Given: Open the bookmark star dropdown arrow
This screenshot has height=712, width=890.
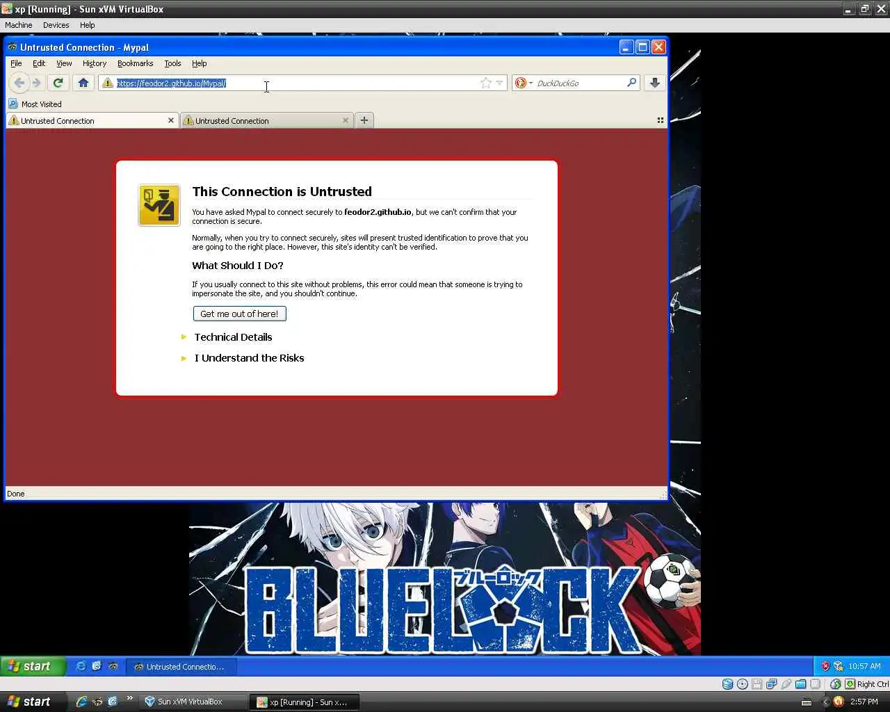Looking at the screenshot, I should point(499,83).
